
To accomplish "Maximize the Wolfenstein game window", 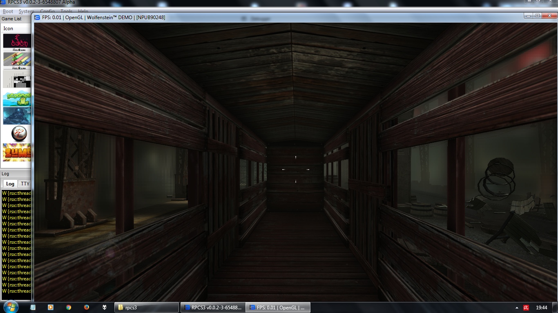I will click(x=538, y=16).
